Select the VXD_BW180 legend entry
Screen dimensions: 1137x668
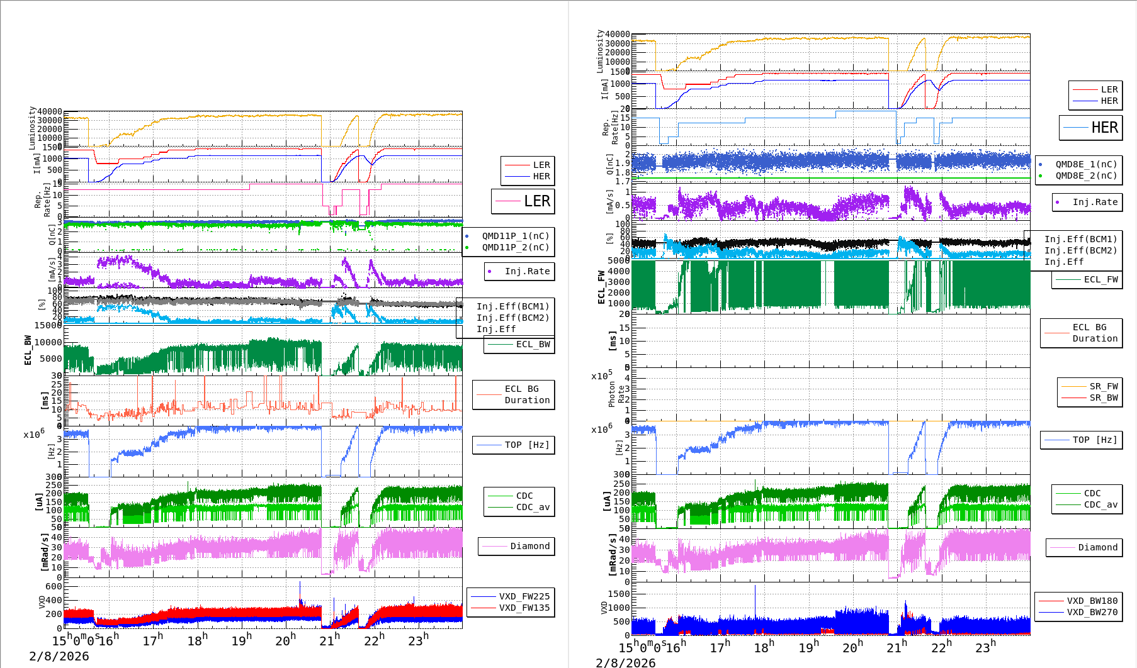[x=1092, y=601]
